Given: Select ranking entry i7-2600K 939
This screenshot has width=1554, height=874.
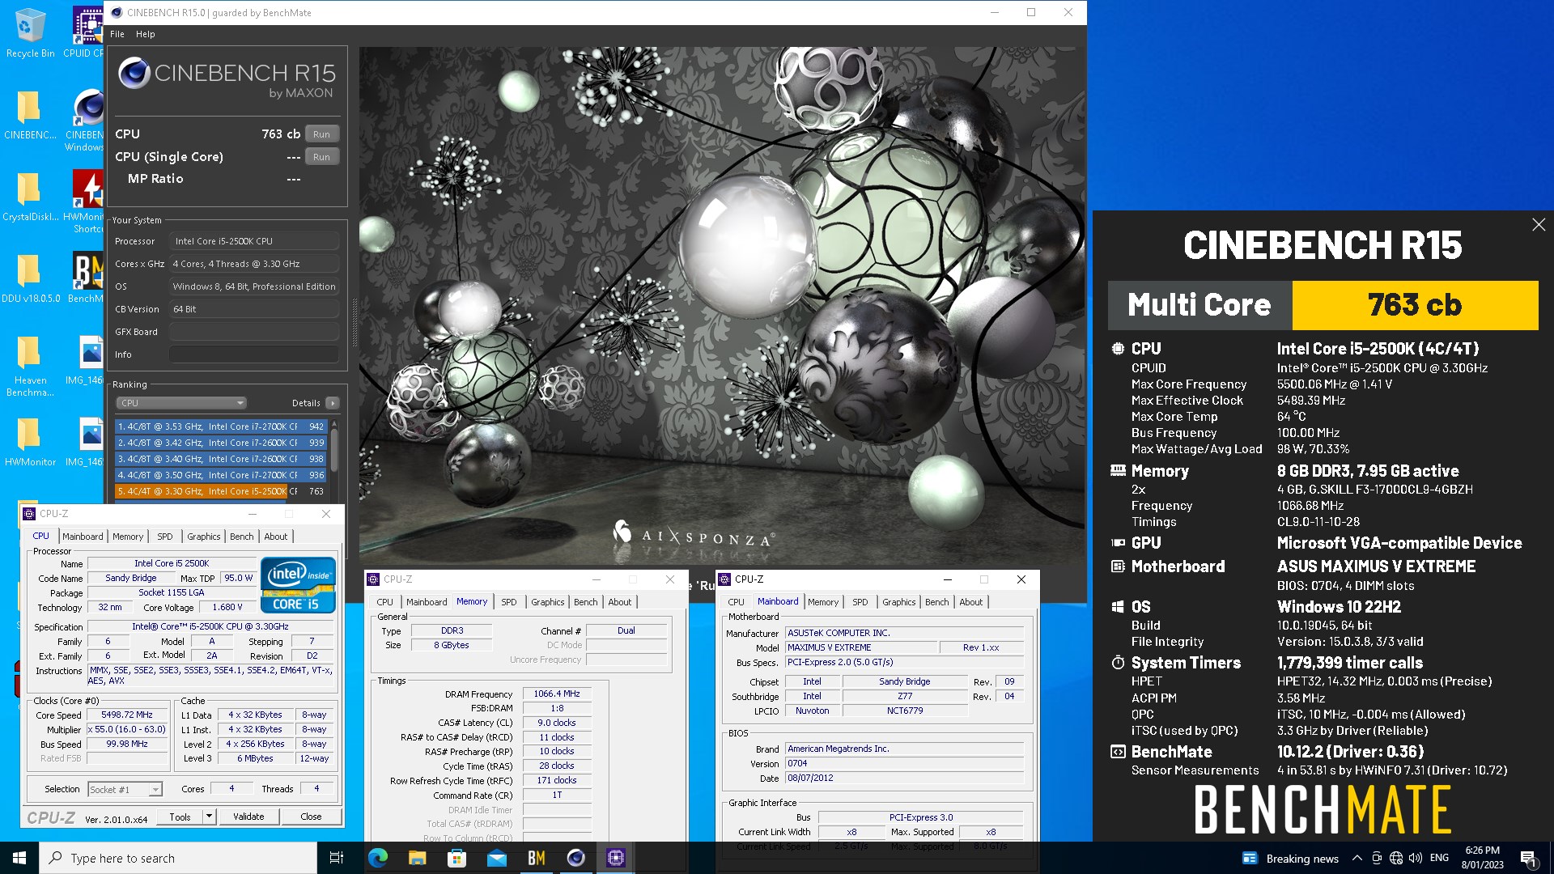Looking at the screenshot, I should 221,443.
